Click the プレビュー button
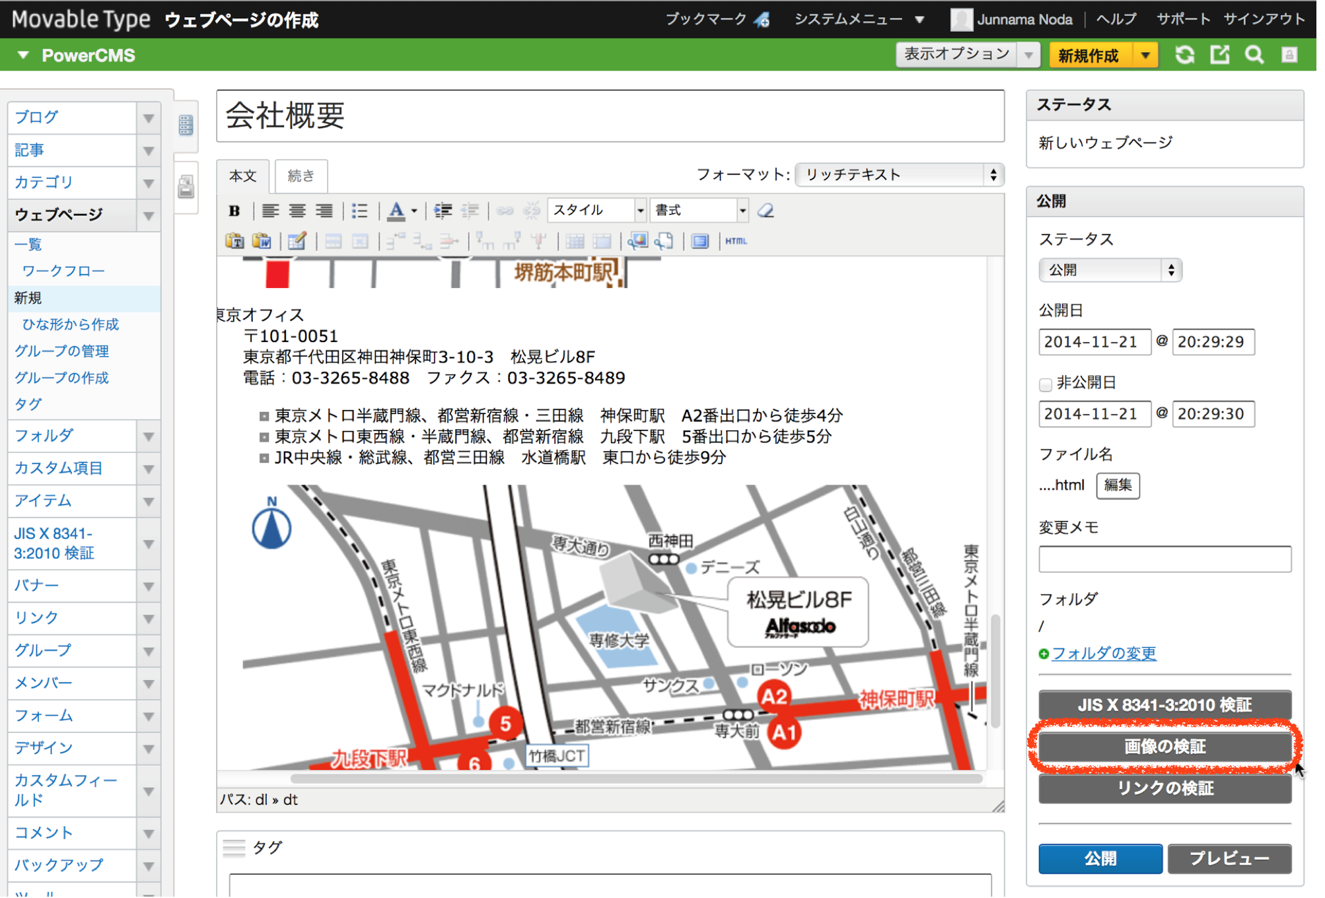Viewport: 1325px width, 898px height. point(1229,858)
